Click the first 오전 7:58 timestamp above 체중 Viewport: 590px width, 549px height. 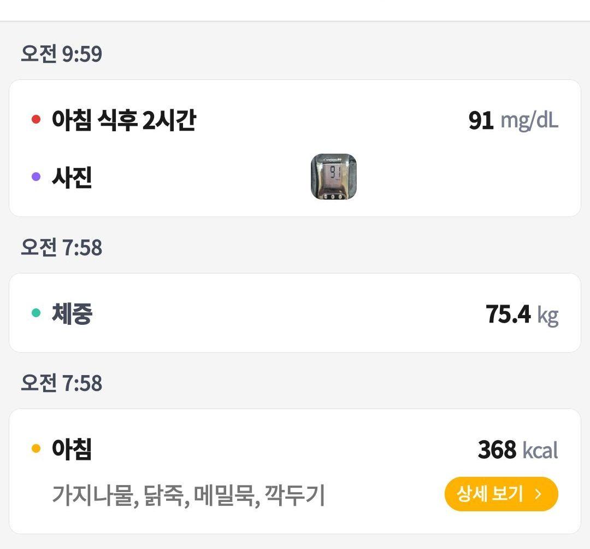(x=61, y=247)
